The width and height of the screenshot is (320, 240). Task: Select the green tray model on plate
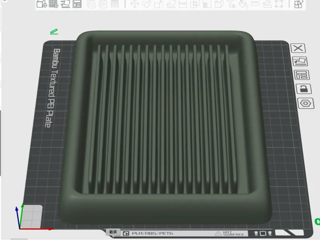pos(163,126)
